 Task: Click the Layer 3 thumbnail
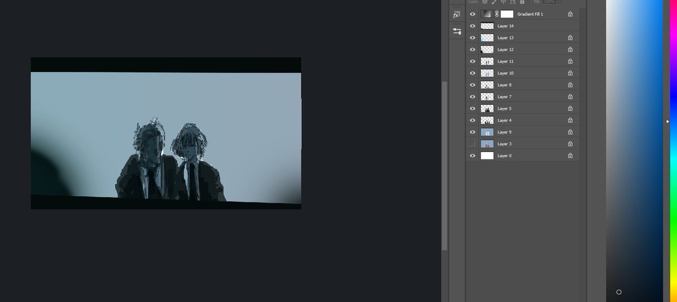487,144
